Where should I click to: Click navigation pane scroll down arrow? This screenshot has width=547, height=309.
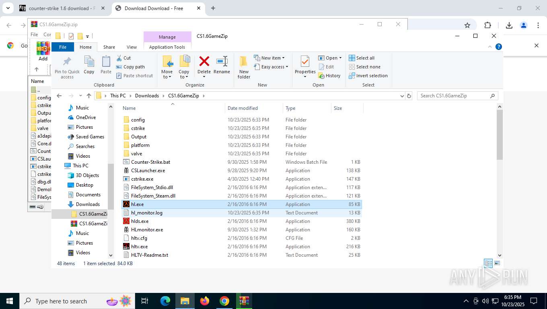(111, 255)
